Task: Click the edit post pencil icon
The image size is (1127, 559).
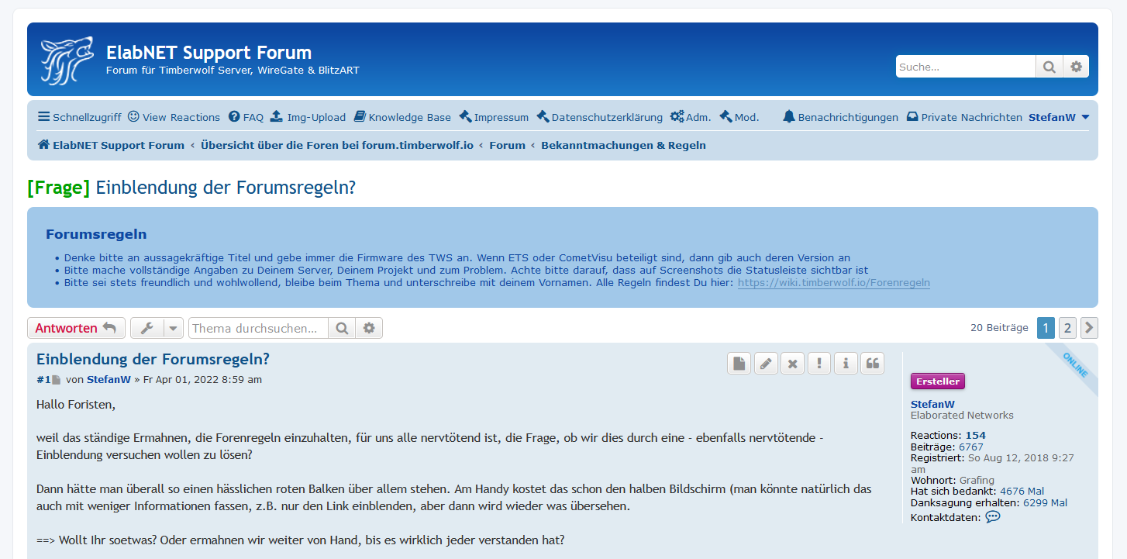Action: click(765, 363)
